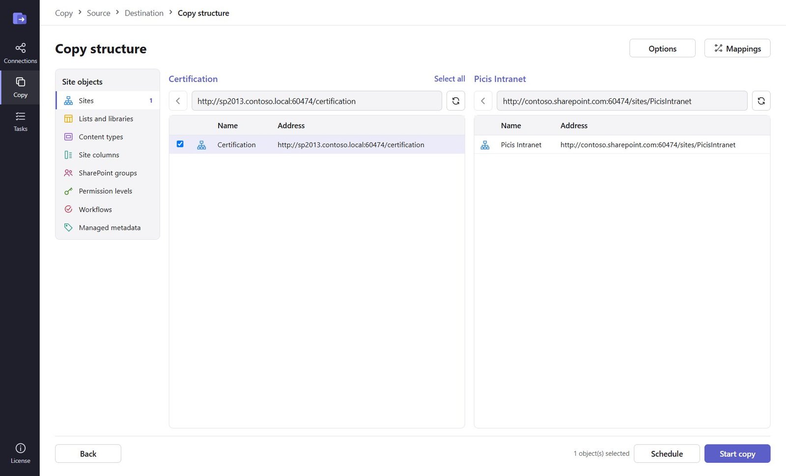Go to Destination breadcrumb
The width and height of the screenshot is (786, 476).
click(144, 13)
